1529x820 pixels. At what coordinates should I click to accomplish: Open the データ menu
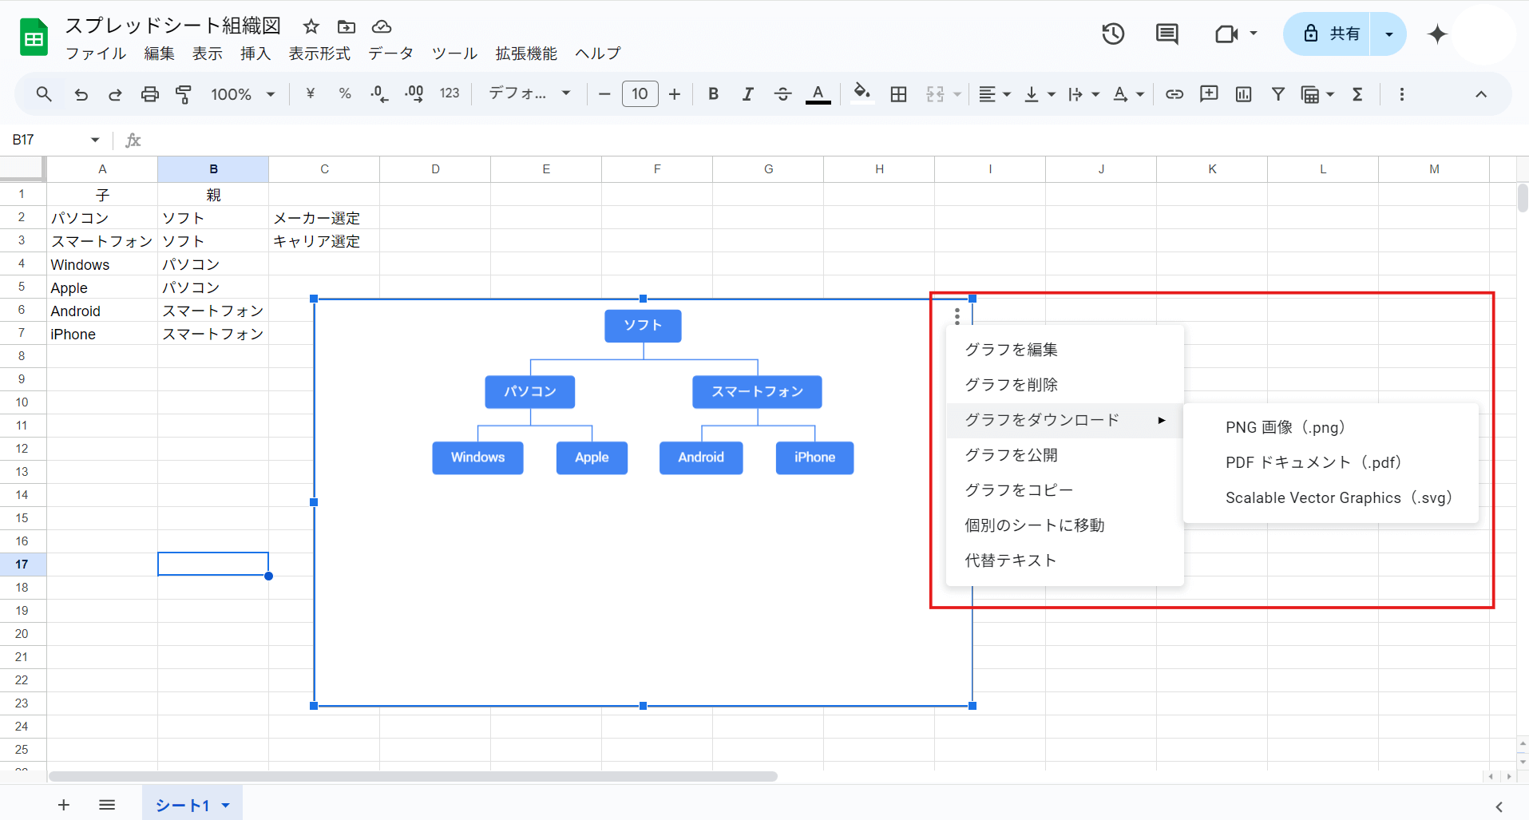pos(390,53)
